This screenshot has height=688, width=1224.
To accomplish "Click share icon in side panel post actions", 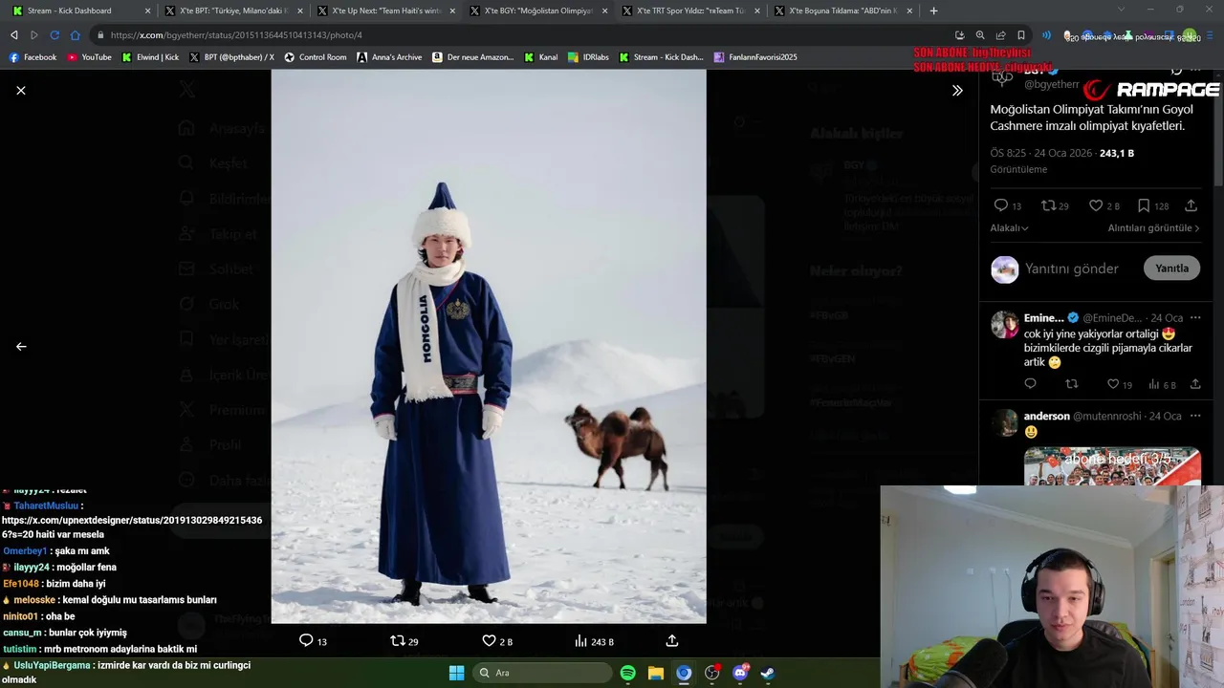I will 1191,205.
